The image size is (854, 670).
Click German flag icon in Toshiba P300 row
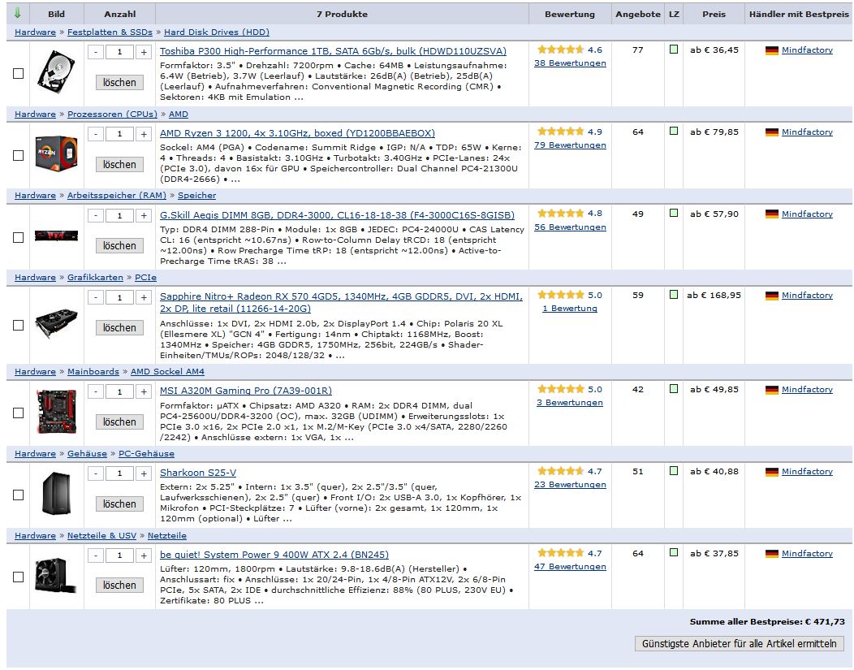771,50
